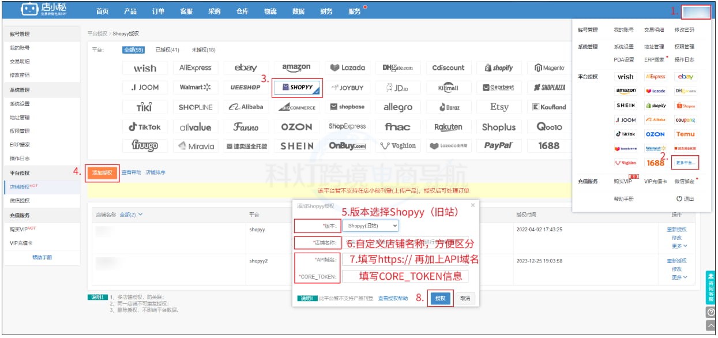
Task: Click the Amazon platform logo
Action: (x=296, y=67)
